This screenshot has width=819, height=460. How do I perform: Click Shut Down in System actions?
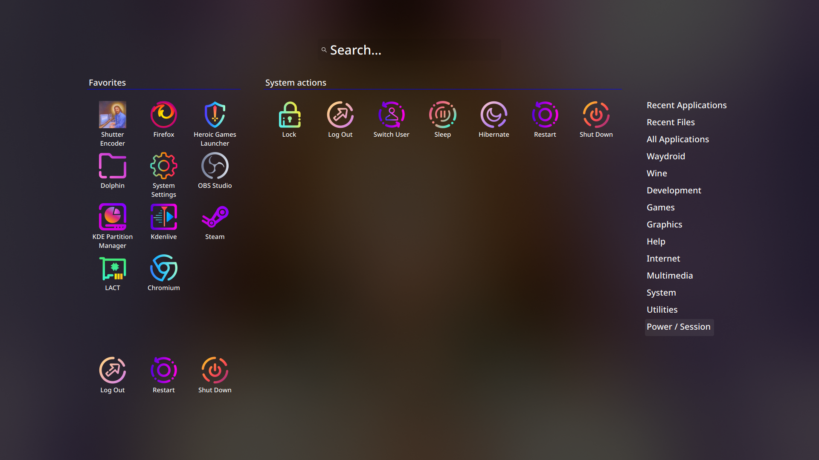(x=596, y=115)
